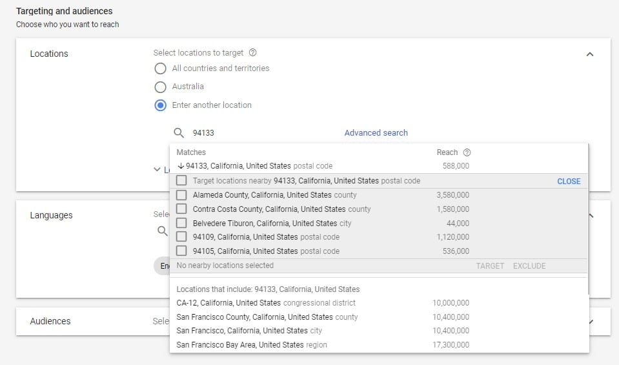Check Target locations nearby 94133 checkbox
This screenshot has width=619, height=365.
181,180
